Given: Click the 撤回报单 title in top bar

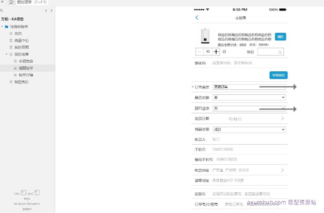Looking at the screenshot, I should click(x=24, y=2).
